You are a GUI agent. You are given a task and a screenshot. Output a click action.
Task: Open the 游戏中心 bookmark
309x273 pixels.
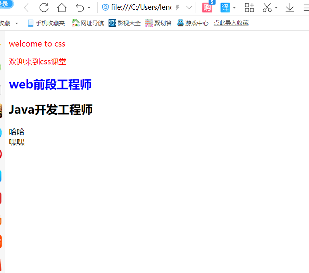pyautogui.click(x=193, y=23)
